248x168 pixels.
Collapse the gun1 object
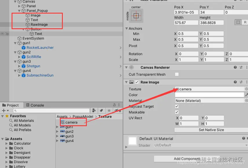pos(15,43)
